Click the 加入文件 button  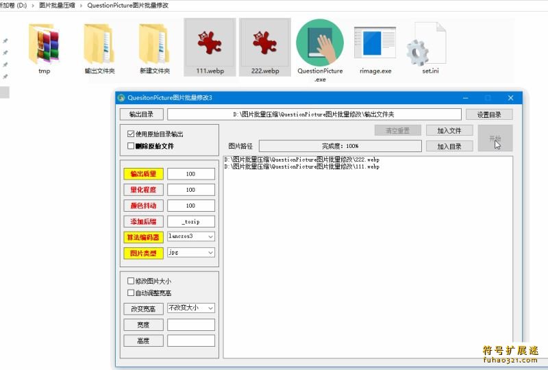pyautogui.click(x=449, y=130)
